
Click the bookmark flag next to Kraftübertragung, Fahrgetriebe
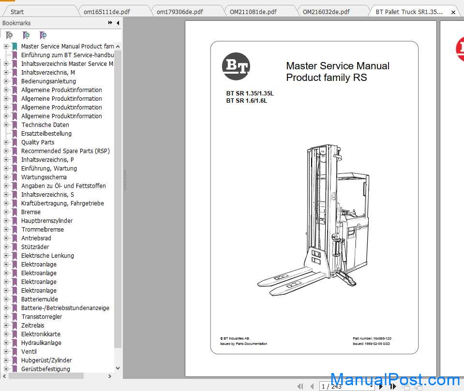(x=15, y=203)
